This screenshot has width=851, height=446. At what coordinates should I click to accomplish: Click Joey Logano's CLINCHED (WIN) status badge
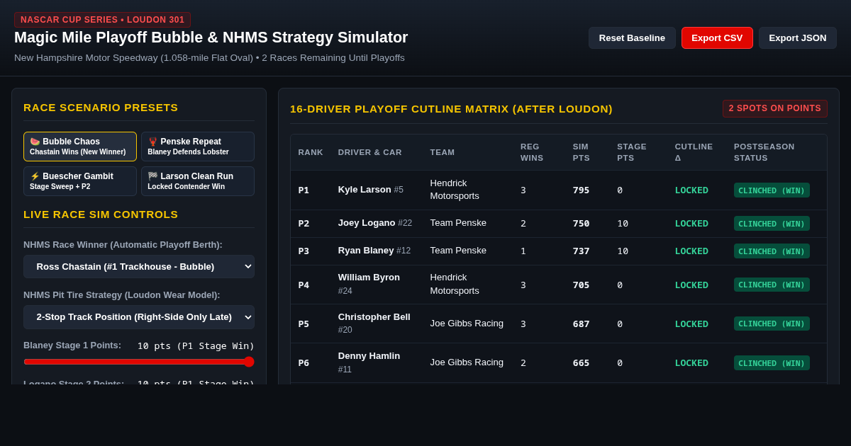pos(772,224)
